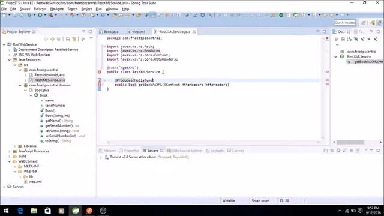Image resolution: width=384 pixels, height=216 pixels.
Task: Select RestHelloWorld.java in Project Explorer
Action: [49, 75]
